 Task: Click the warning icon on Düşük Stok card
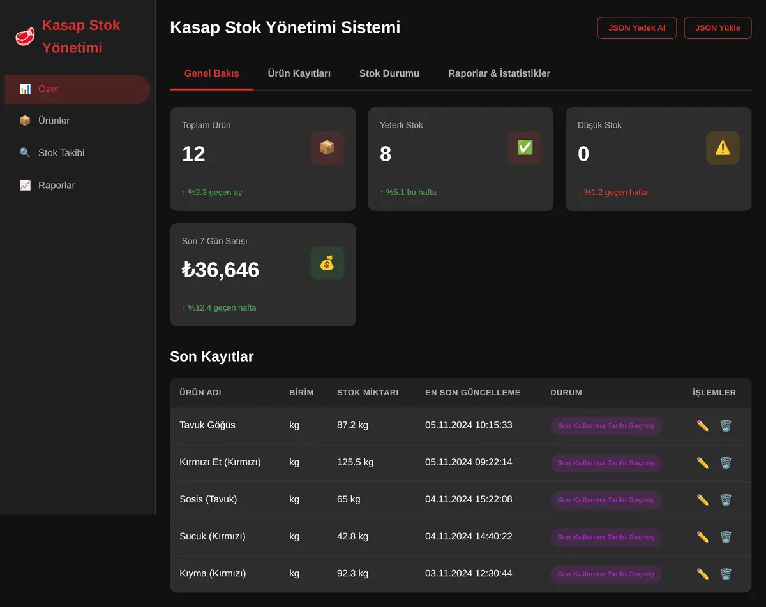[723, 148]
